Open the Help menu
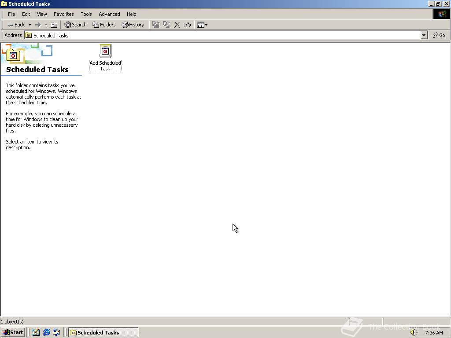Image resolution: width=451 pixels, height=338 pixels. click(131, 14)
